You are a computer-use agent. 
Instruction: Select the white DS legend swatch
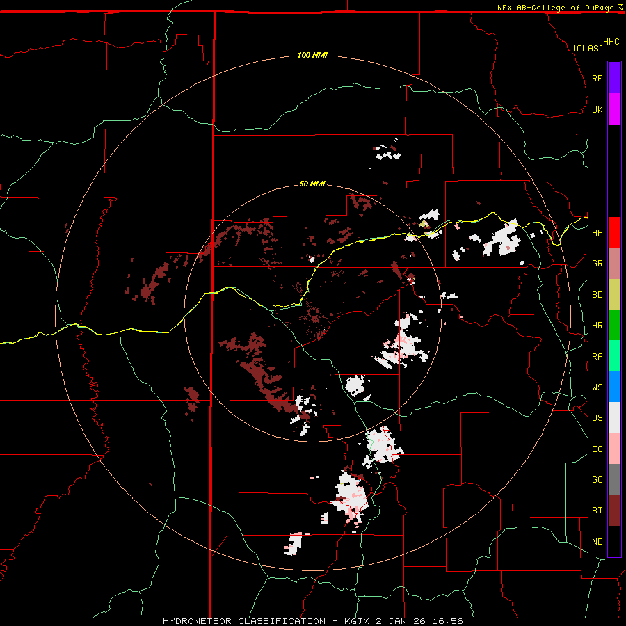pyautogui.click(x=614, y=417)
